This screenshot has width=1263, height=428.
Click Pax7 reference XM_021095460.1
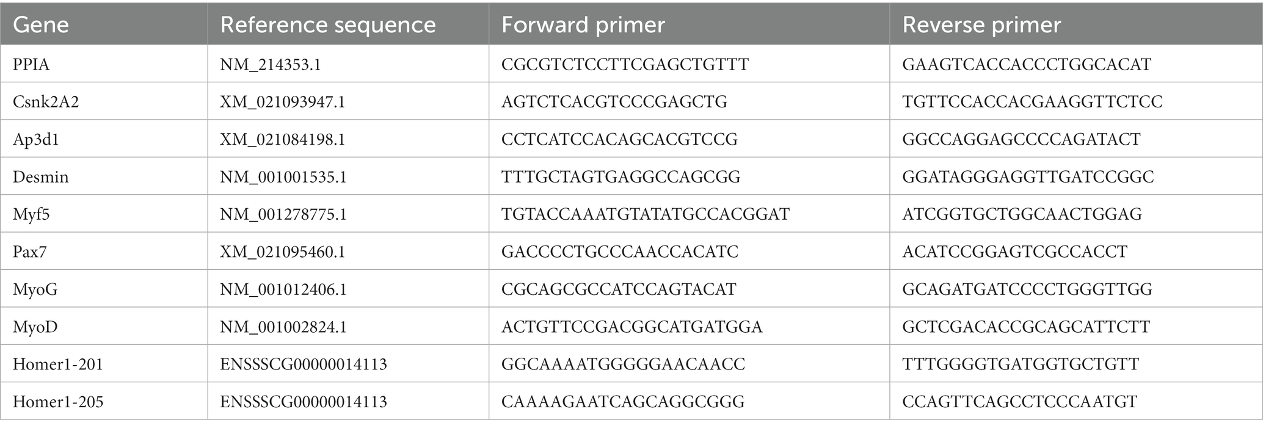point(283,252)
